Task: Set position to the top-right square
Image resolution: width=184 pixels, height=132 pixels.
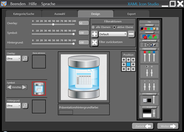Action: pos(133,60)
